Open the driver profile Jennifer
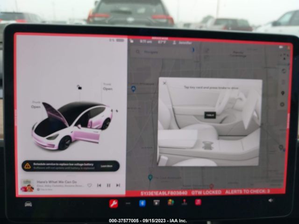Viewport: 299px width, 224px height. point(182,43)
